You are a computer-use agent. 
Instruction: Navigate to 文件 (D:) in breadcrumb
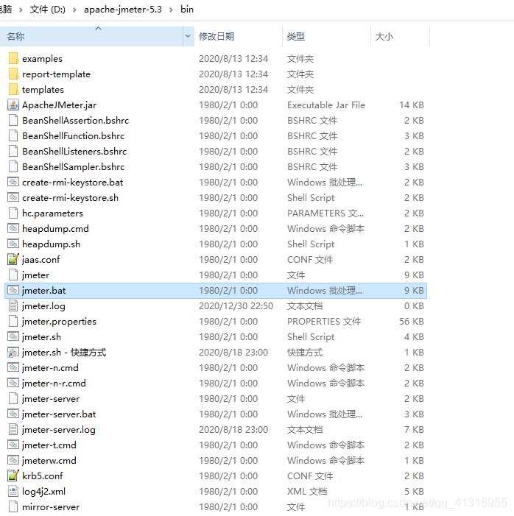48,10
